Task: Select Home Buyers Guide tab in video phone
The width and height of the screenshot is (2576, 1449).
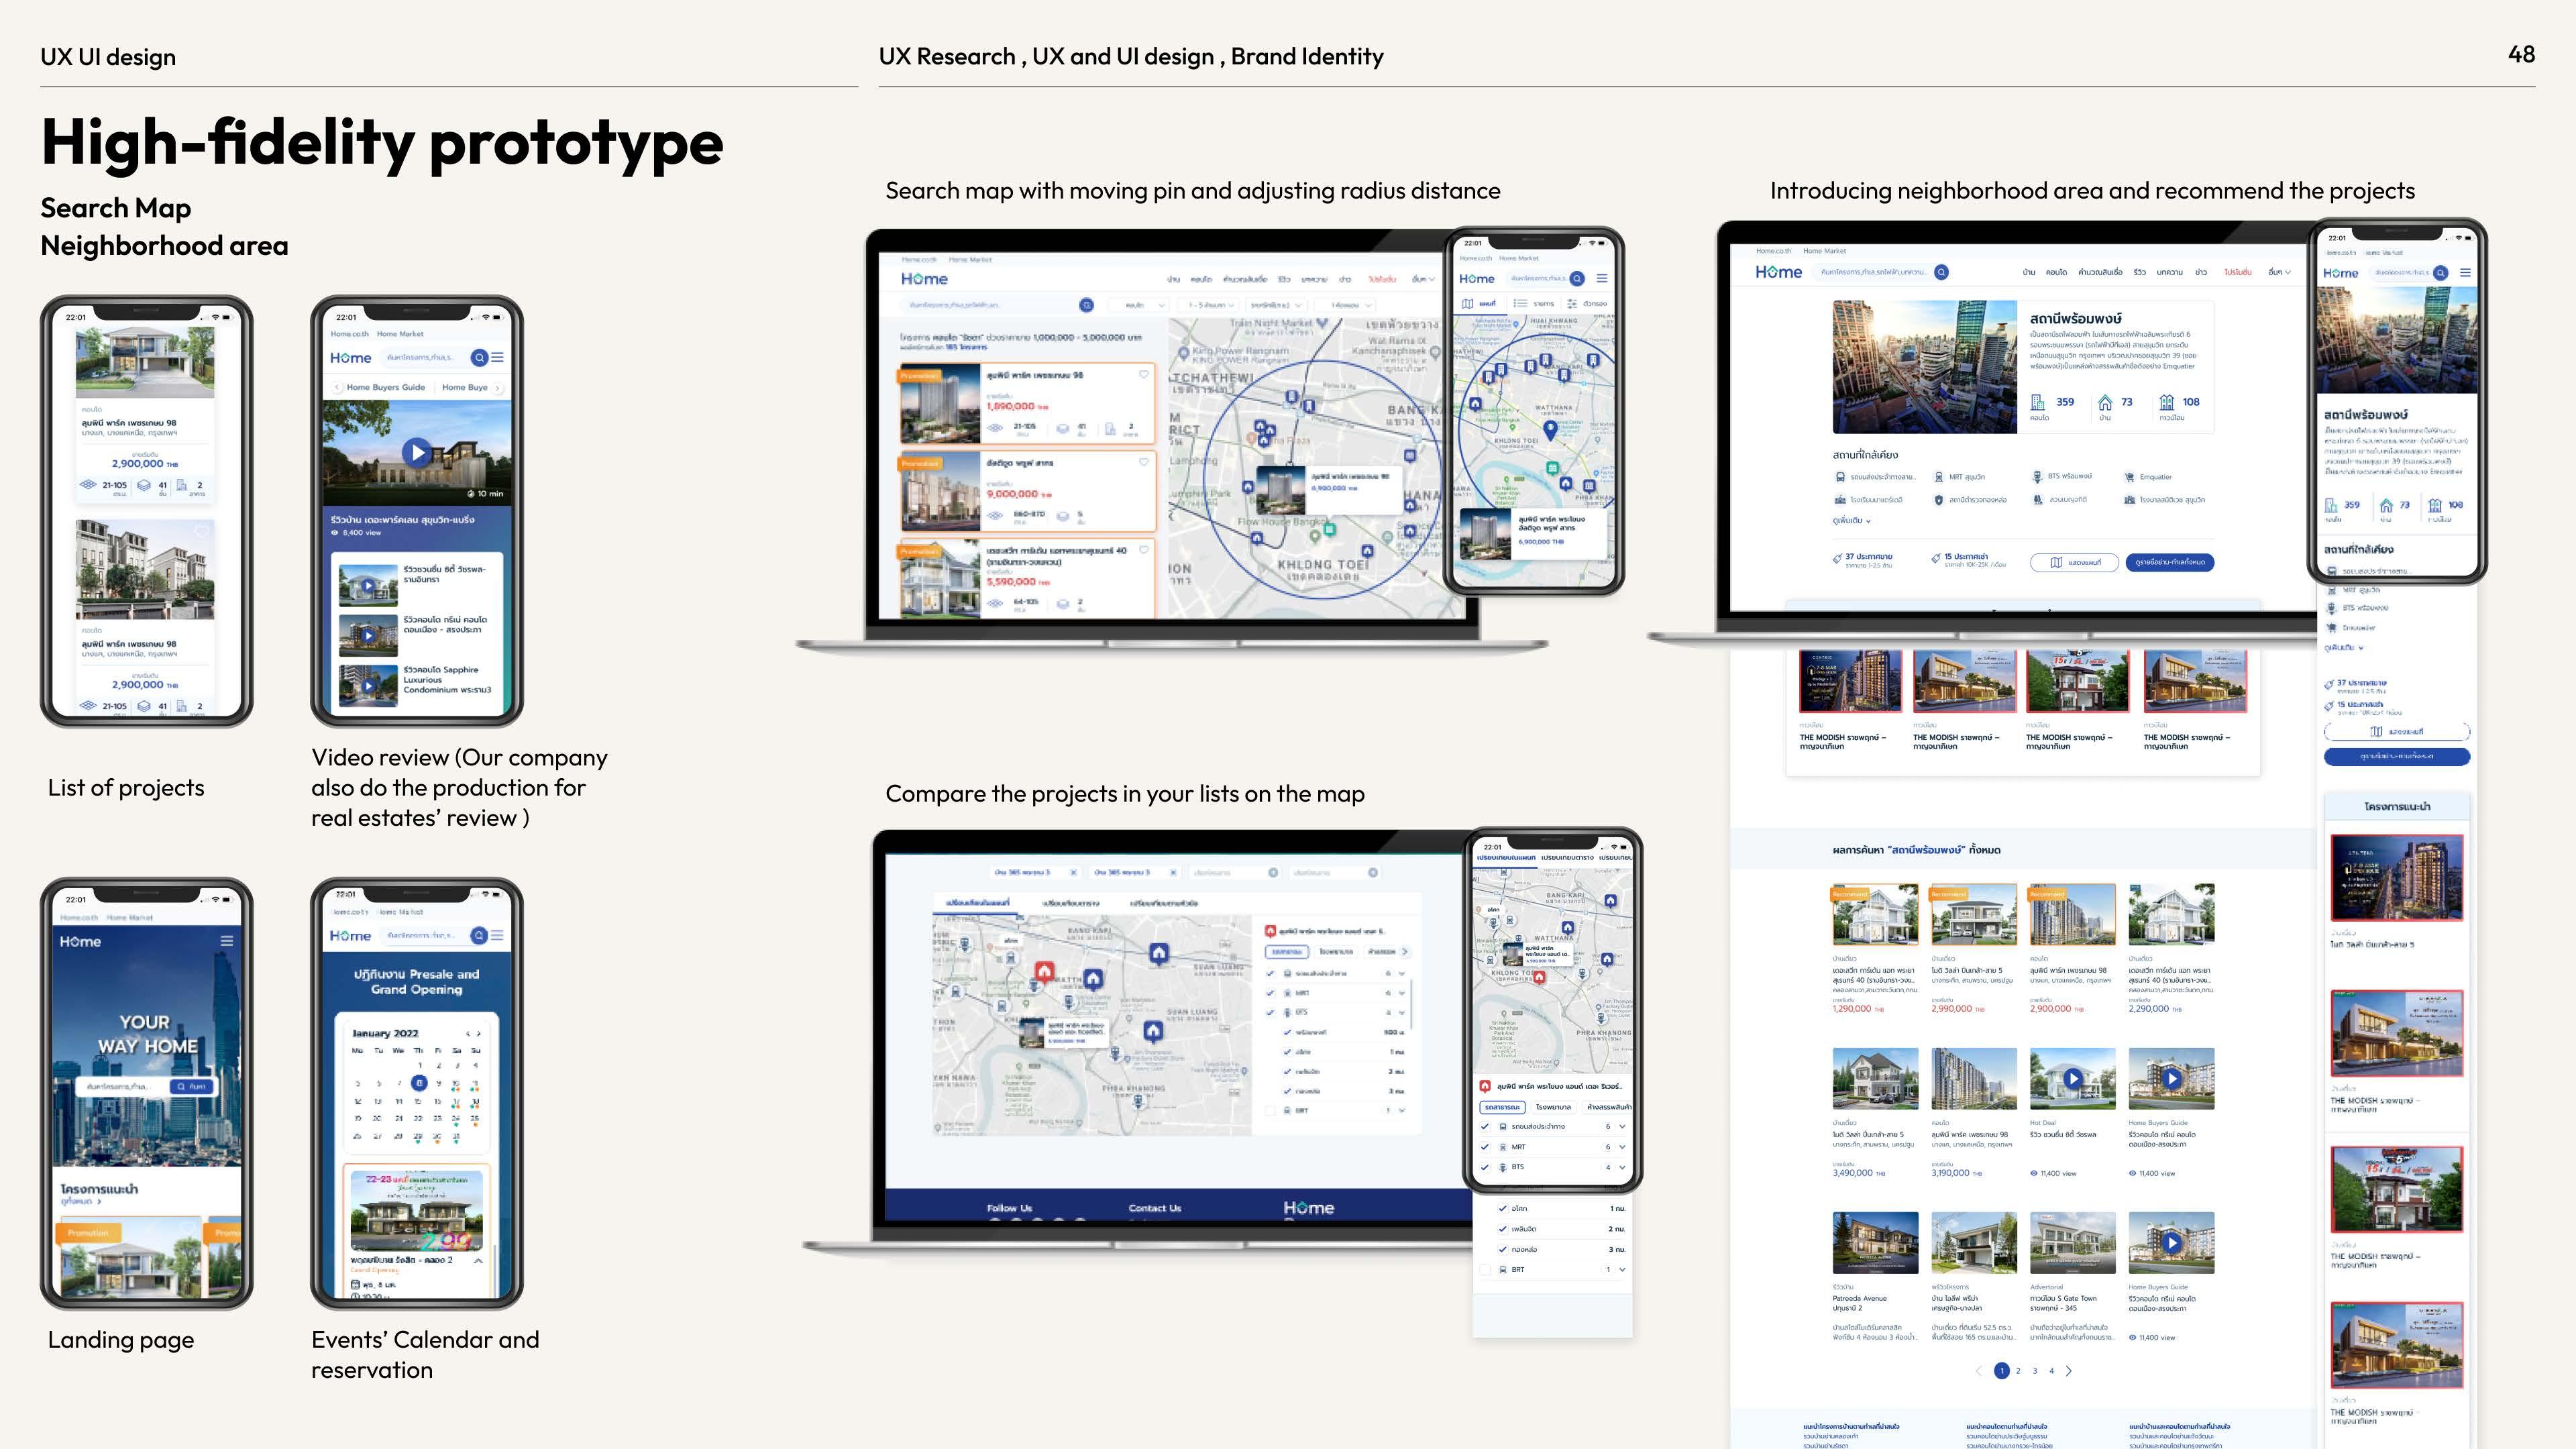Action: pos(385,387)
